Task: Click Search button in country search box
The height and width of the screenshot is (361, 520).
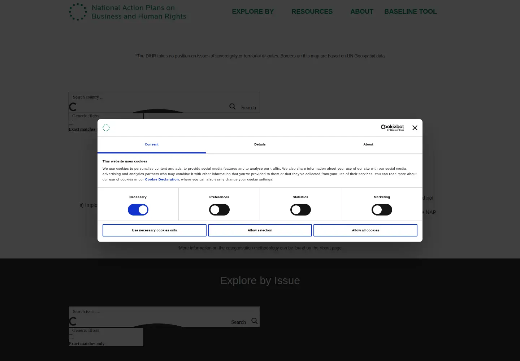Action: tap(248, 108)
